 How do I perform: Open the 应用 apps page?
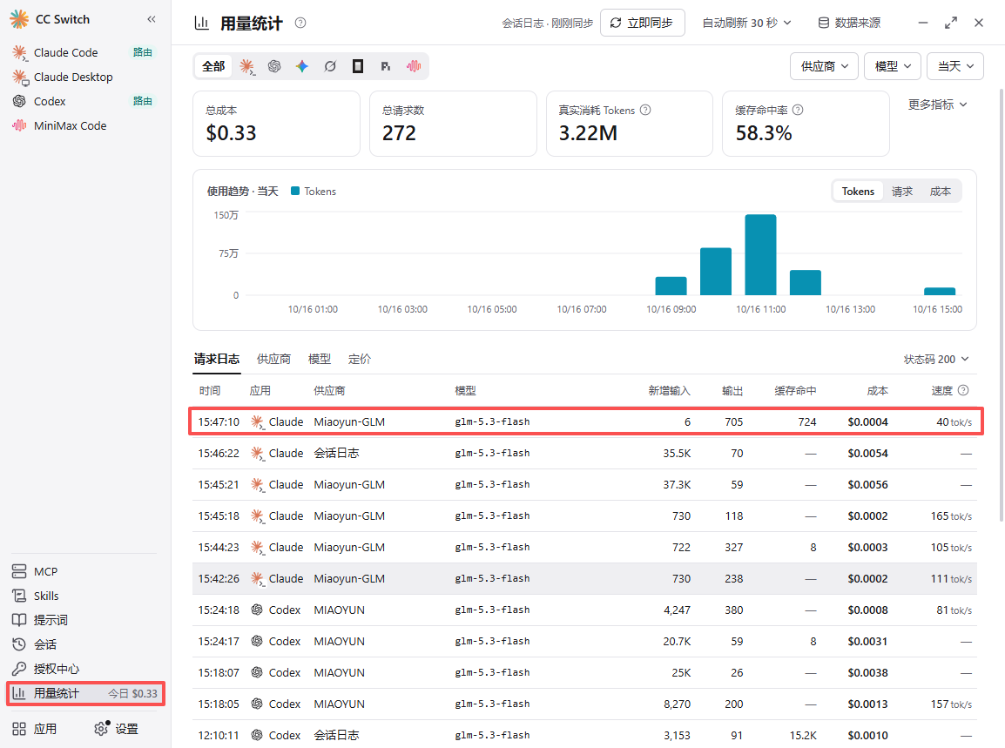click(35, 729)
